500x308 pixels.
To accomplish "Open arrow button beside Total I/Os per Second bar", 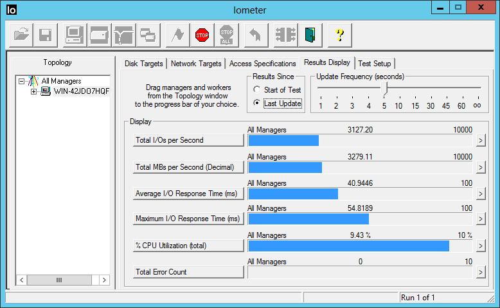I will click(479, 140).
